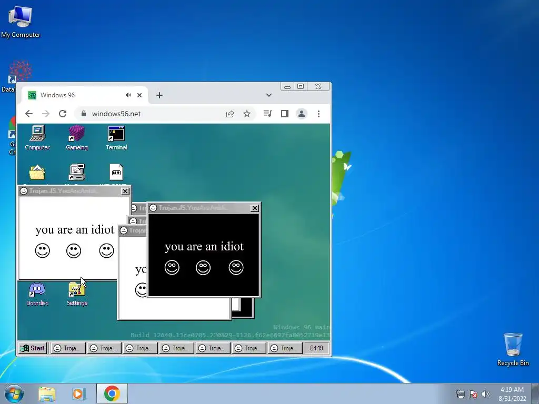Screen dimensions: 539x404
Task: Expand the tab search chevron
Action: [269, 95]
